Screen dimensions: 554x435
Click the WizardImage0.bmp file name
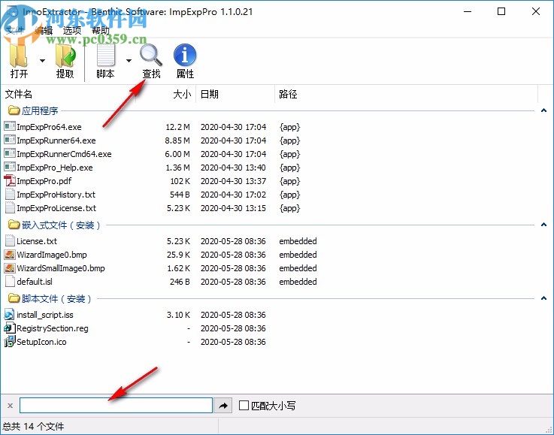52,255
